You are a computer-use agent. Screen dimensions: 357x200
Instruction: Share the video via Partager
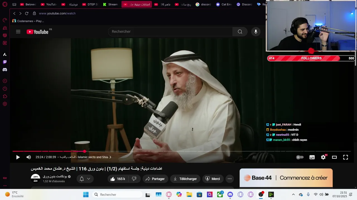point(155,179)
